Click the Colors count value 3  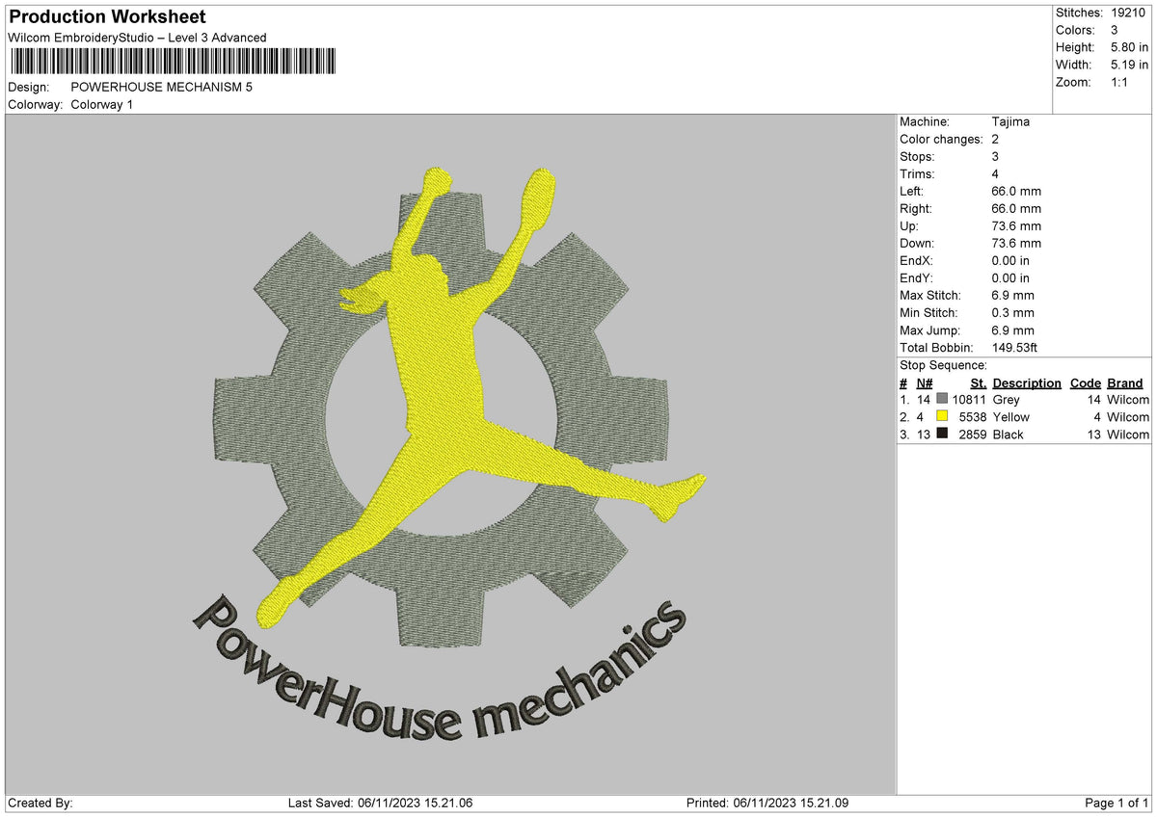tap(1115, 30)
